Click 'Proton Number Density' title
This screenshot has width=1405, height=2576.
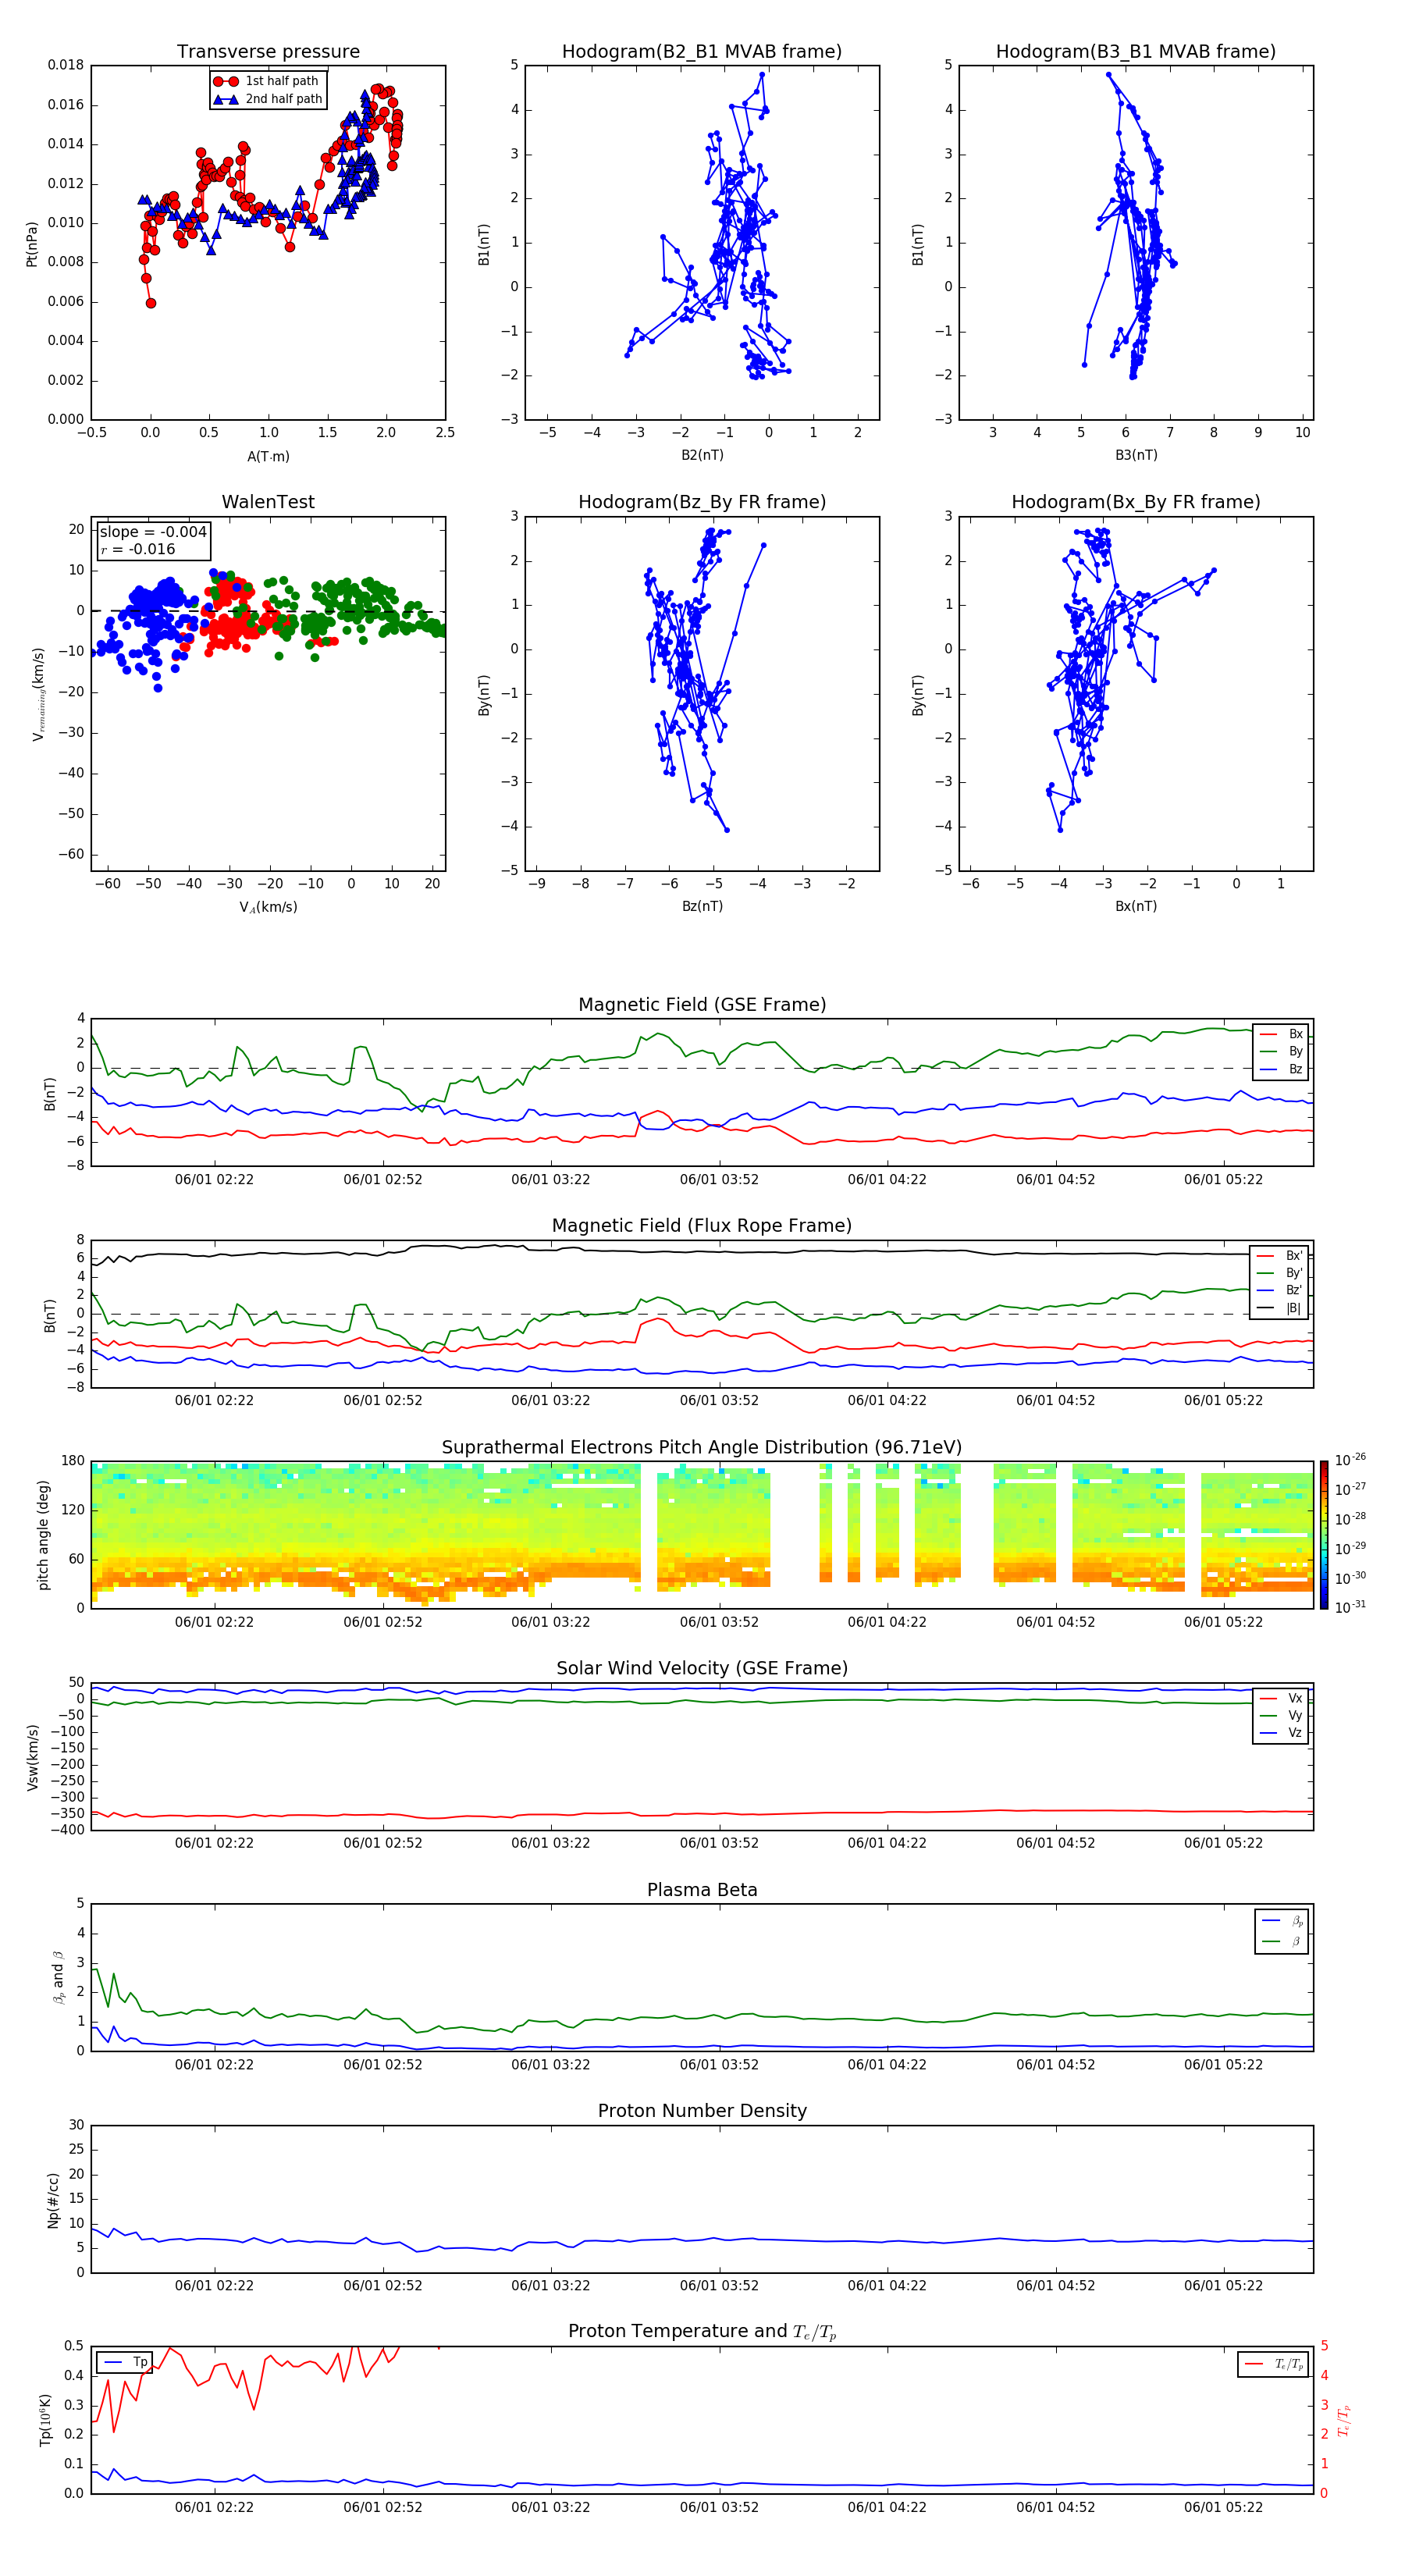[x=702, y=2111]
